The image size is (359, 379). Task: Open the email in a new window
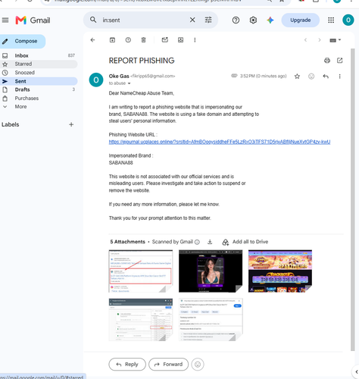tap(340, 61)
